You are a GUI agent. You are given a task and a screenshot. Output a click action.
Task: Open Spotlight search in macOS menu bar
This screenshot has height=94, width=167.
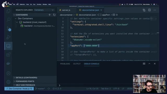[151, 4]
